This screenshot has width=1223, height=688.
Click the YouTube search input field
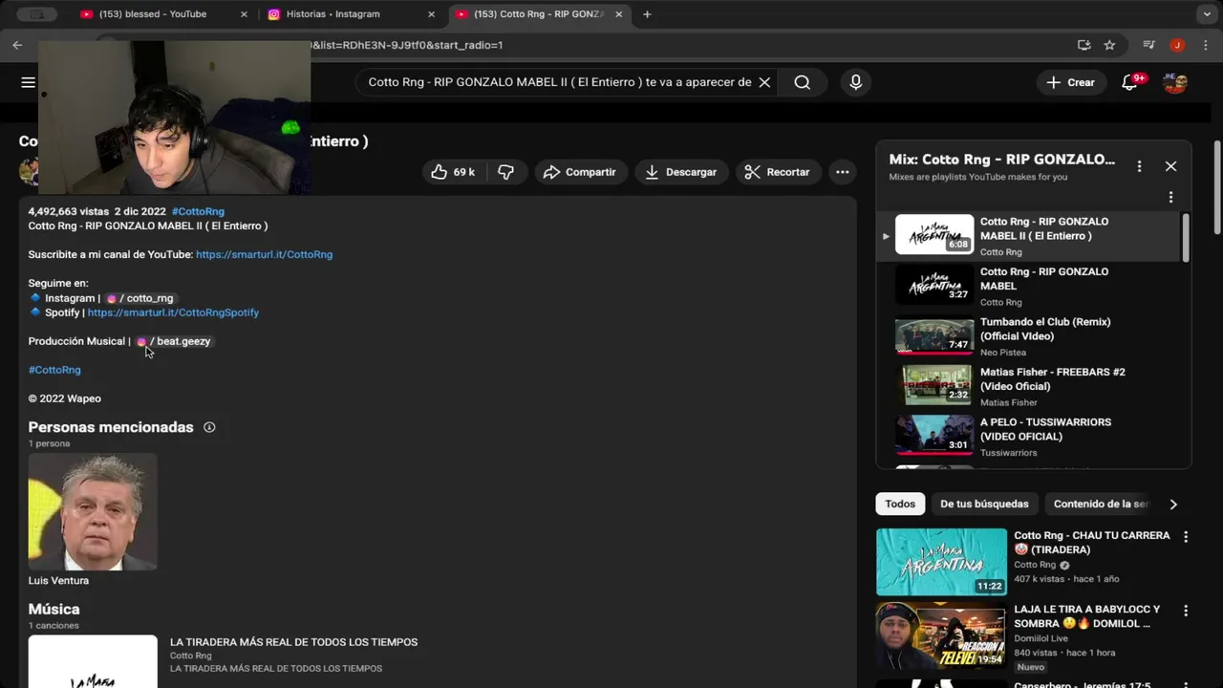coord(560,82)
